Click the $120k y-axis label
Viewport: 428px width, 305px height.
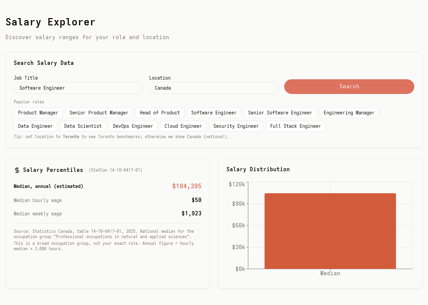pyautogui.click(x=237, y=184)
